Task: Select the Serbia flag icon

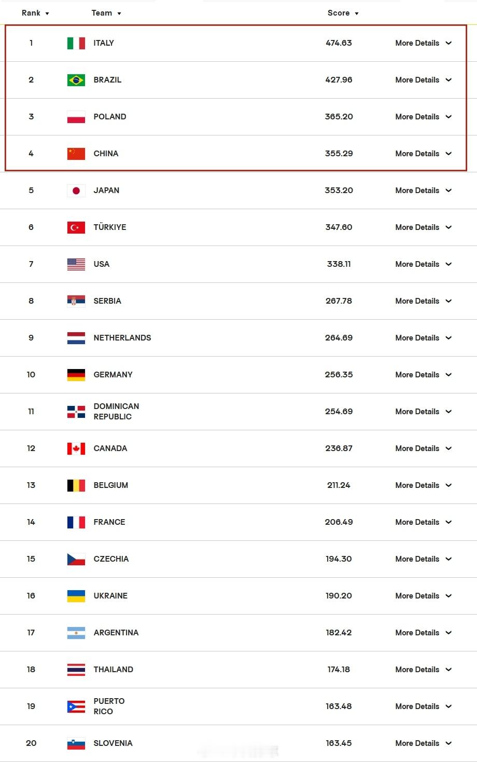Action: [76, 301]
